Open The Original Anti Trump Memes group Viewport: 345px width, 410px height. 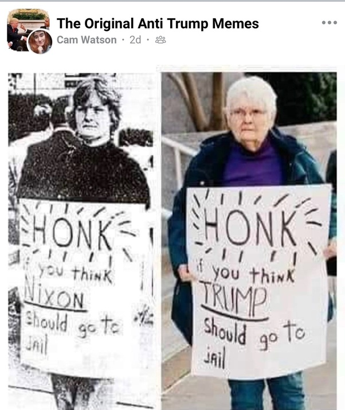[x=158, y=24]
